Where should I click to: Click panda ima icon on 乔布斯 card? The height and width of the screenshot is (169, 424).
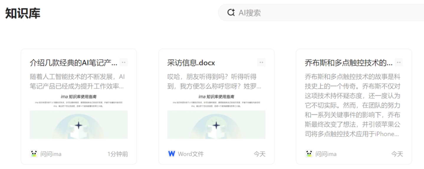pos(309,154)
